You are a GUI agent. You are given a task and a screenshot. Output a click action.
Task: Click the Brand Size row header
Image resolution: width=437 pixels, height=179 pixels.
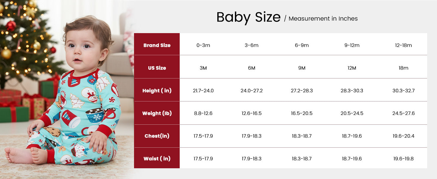coord(157,45)
